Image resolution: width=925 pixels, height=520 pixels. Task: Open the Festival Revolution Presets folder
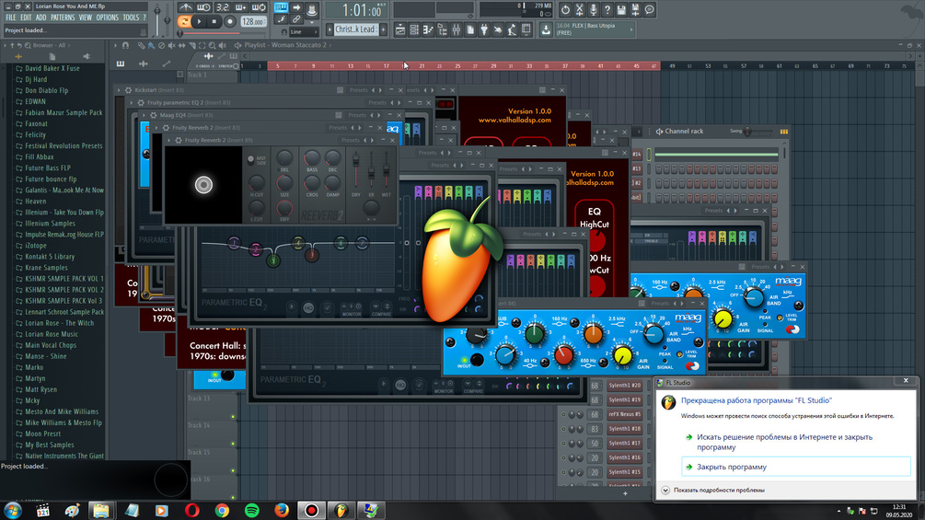pyautogui.click(x=64, y=145)
